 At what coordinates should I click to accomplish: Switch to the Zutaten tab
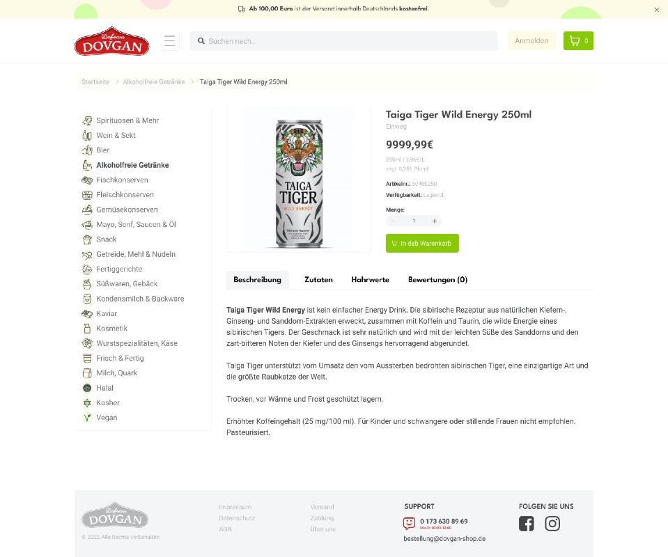318,280
